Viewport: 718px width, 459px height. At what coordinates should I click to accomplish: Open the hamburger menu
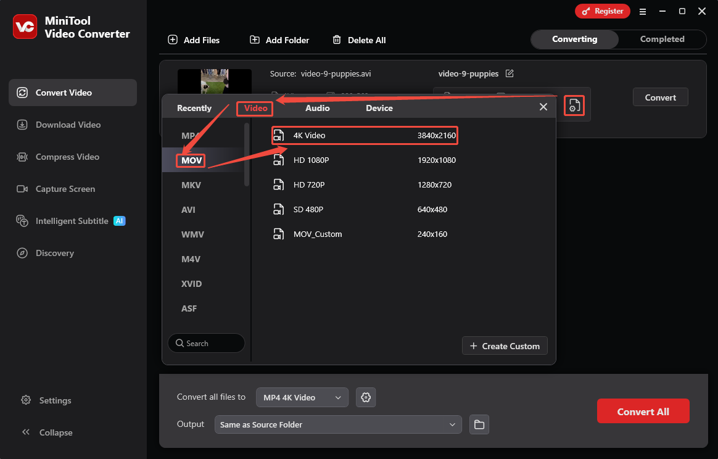(643, 11)
